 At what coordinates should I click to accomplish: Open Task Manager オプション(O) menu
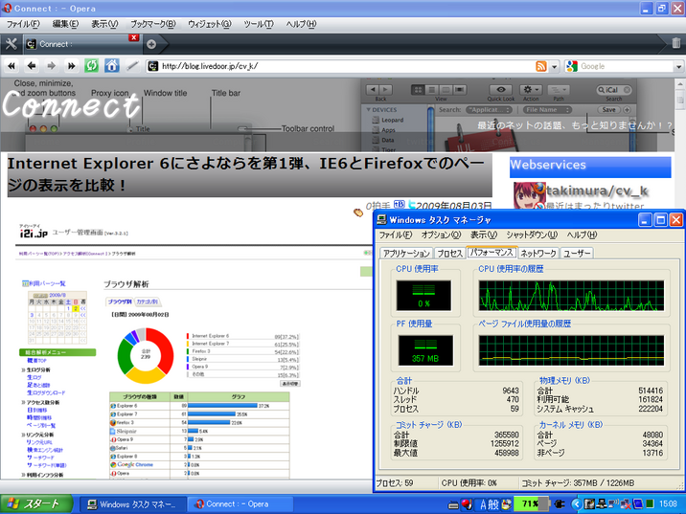point(441,235)
